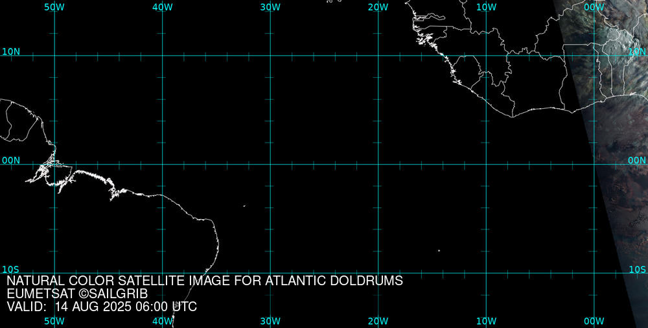Click the 10N label on the left edge
Screen dimensions: 648x328
click(11, 52)
